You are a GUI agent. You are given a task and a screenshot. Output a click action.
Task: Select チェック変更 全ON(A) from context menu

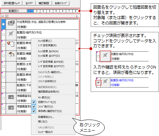[x=49, y=51]
